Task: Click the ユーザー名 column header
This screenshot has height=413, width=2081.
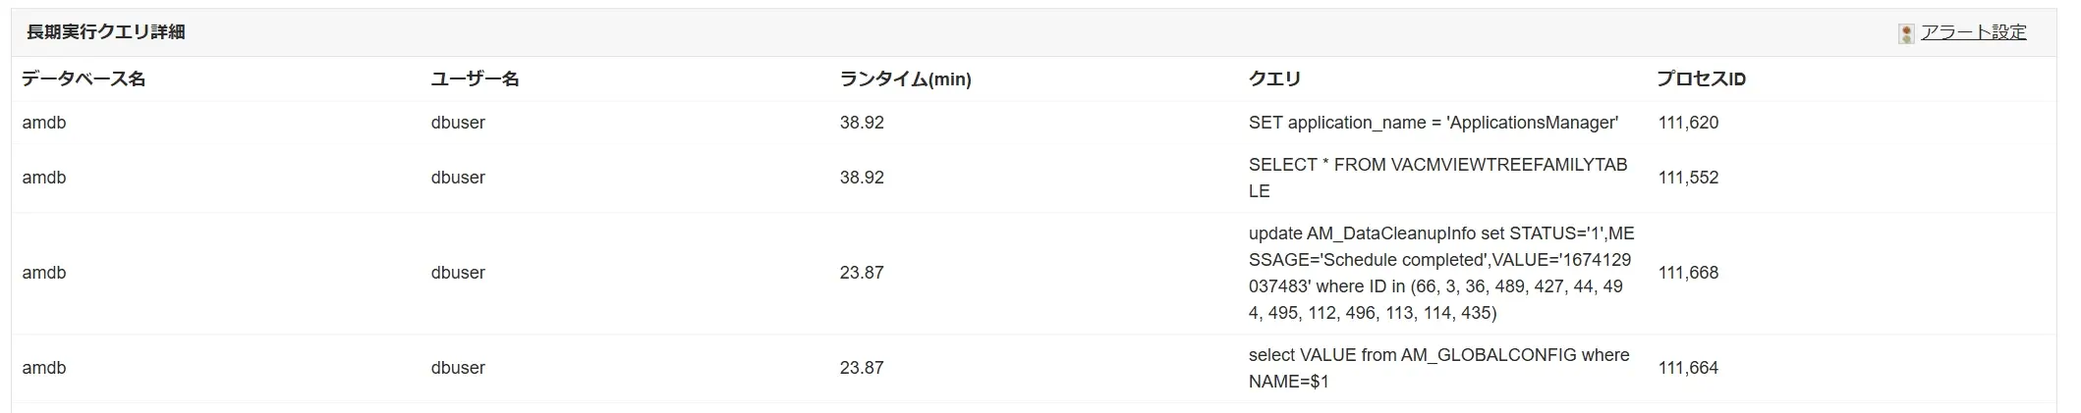Action: click(475, 79)
